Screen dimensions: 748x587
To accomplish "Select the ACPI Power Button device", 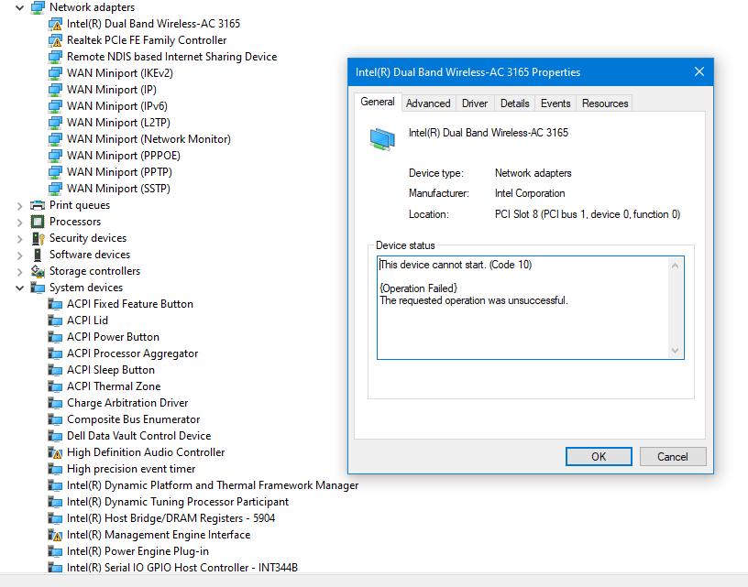I will [113, 337].
